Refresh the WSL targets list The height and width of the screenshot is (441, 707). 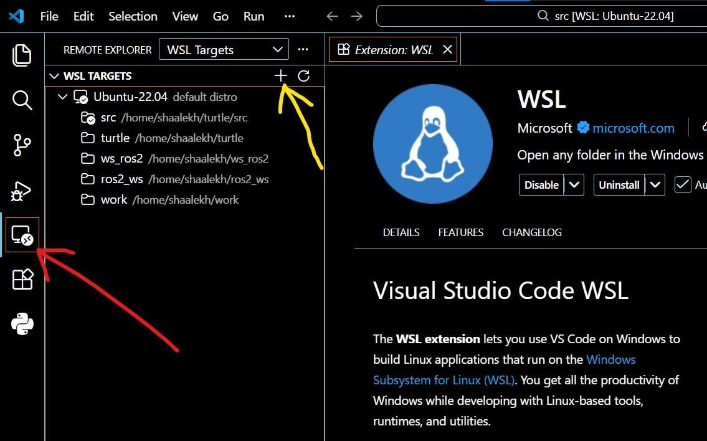coord(303,75)
